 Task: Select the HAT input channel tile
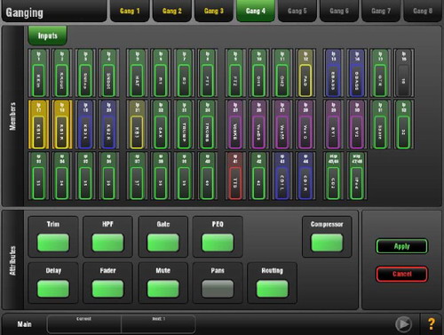tap(137, 73)
